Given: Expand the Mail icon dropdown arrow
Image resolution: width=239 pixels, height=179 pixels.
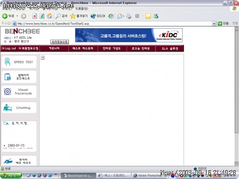Looking at the screenshot, I should [x=124, y=16].
